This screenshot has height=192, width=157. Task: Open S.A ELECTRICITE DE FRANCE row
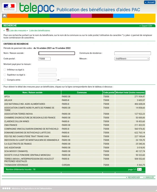[x=75, y=144]
